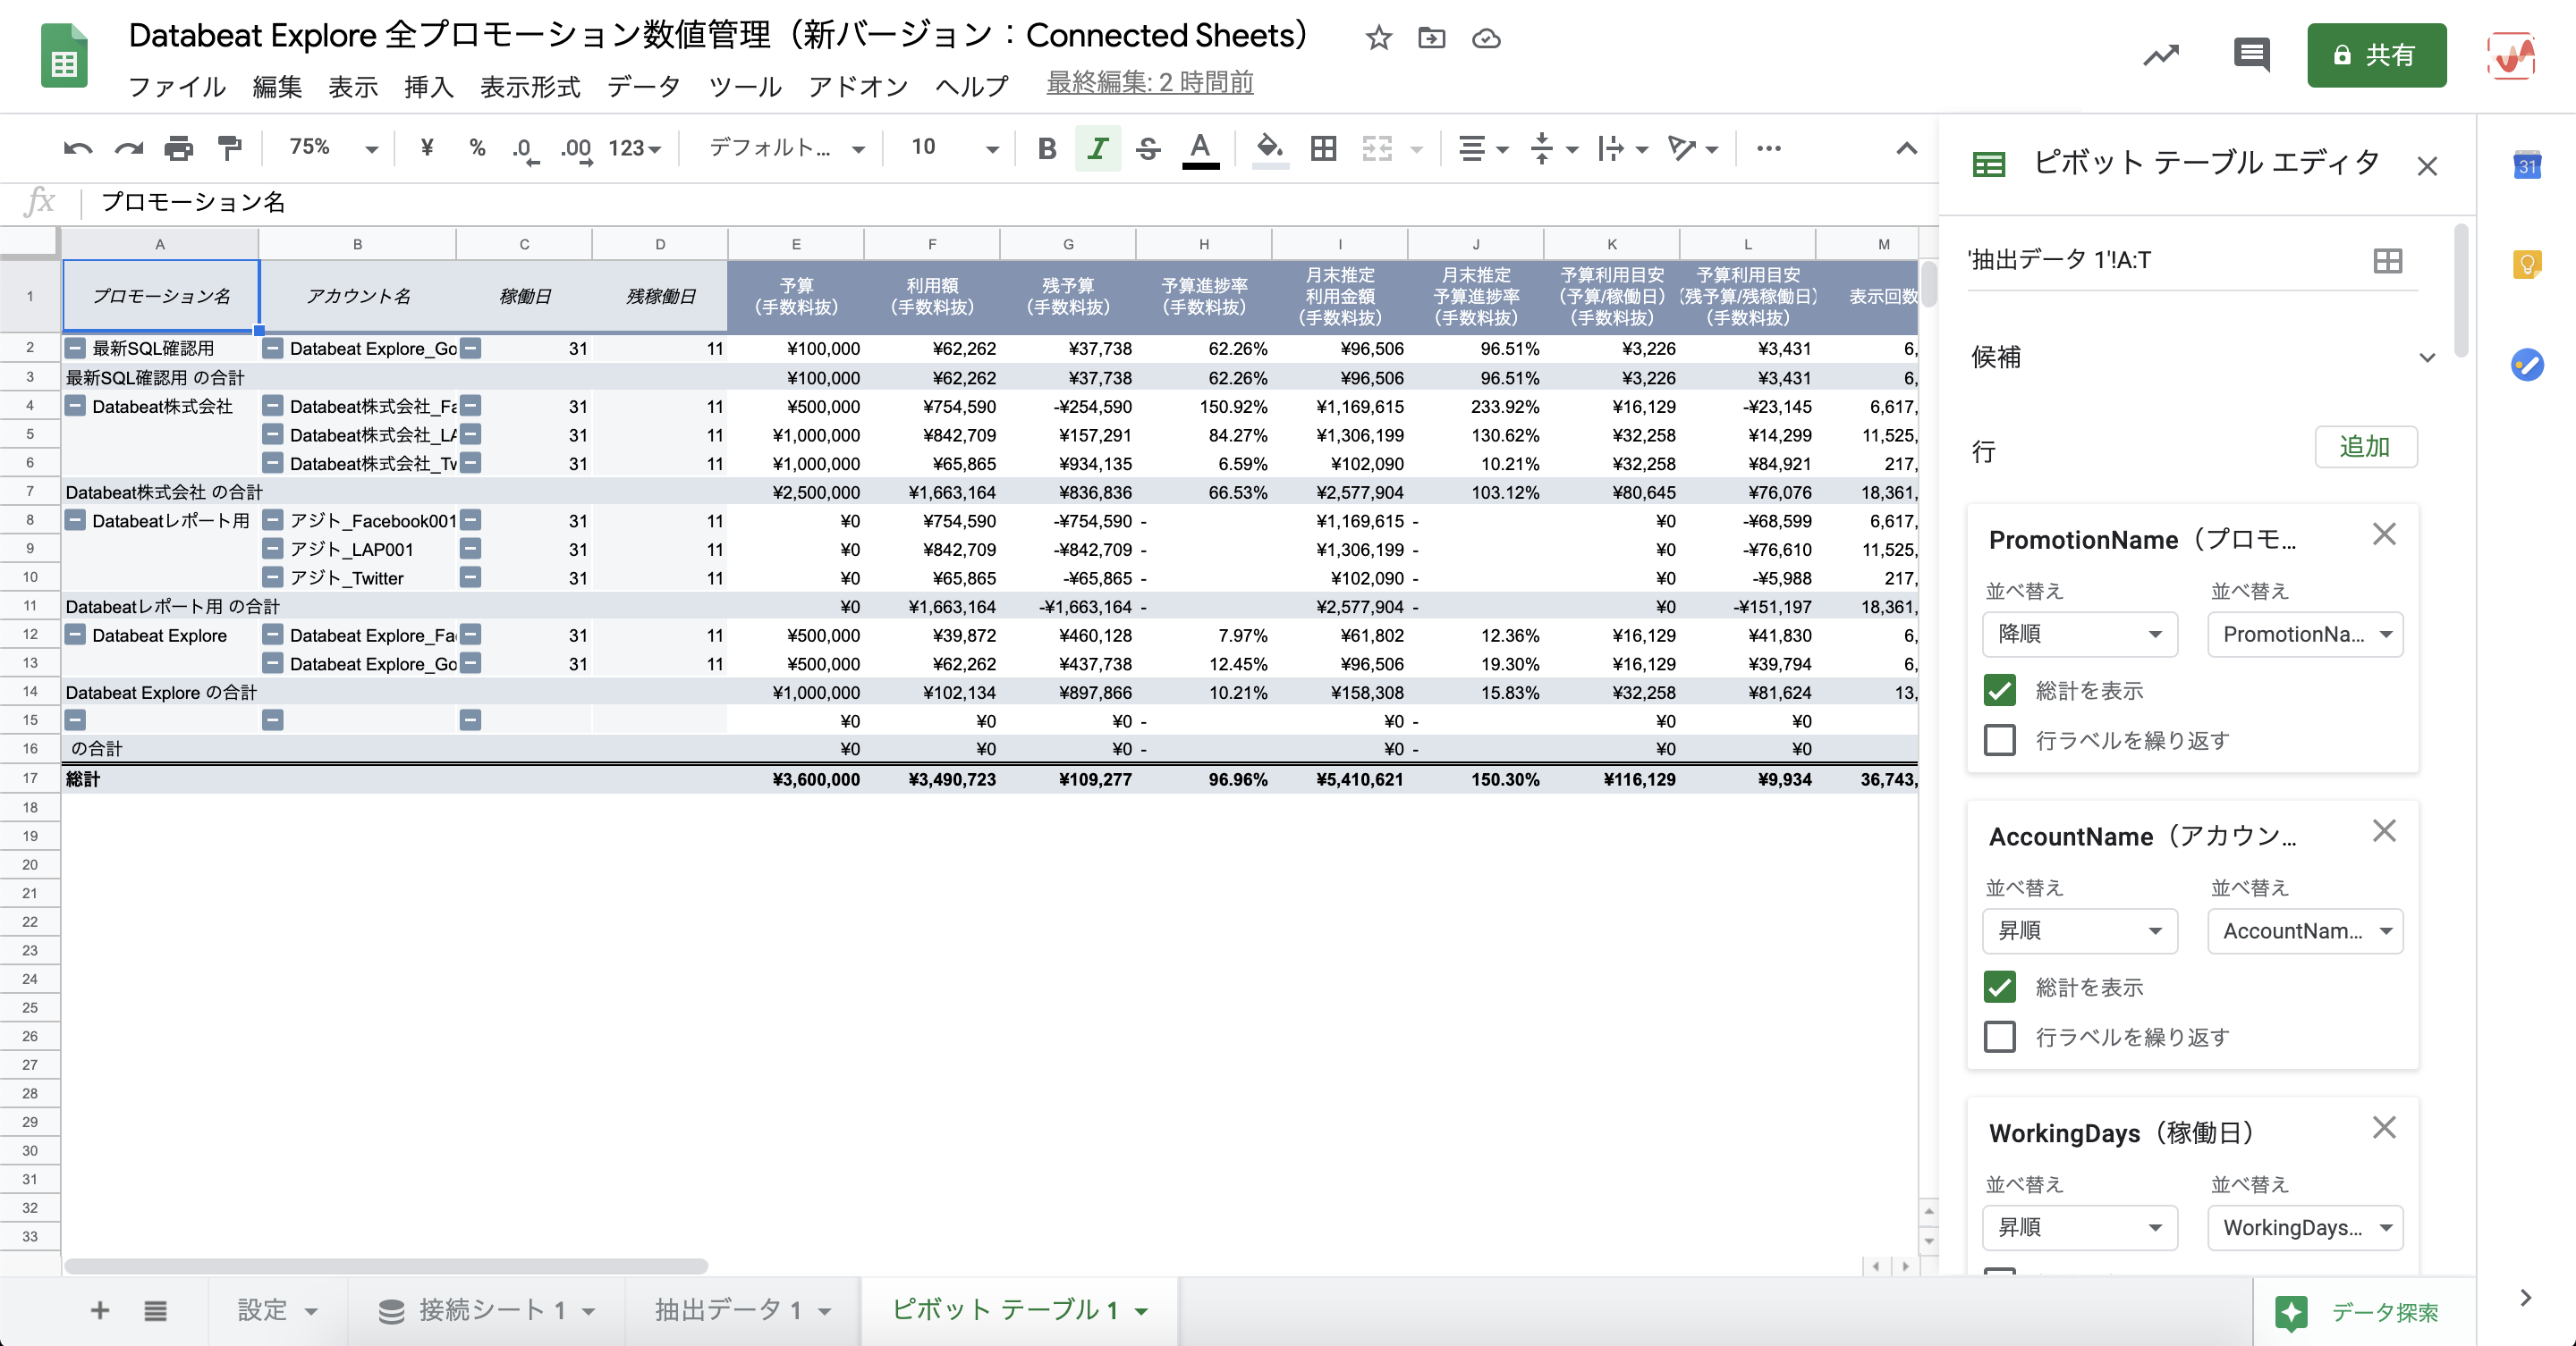Open Google Tasks side panel icon

[2527, 364]
